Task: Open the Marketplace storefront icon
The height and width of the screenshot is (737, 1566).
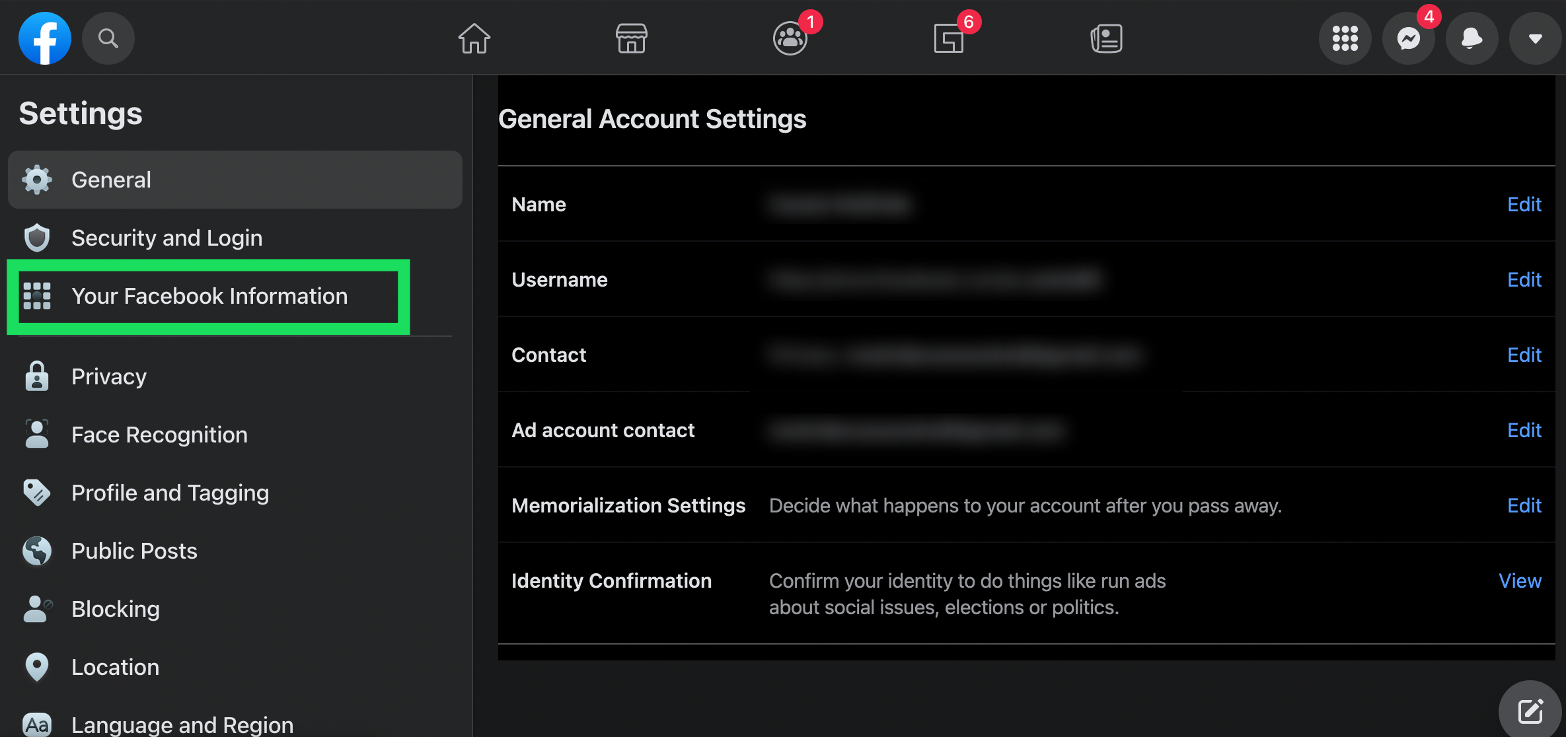Action: pos(631,38)
